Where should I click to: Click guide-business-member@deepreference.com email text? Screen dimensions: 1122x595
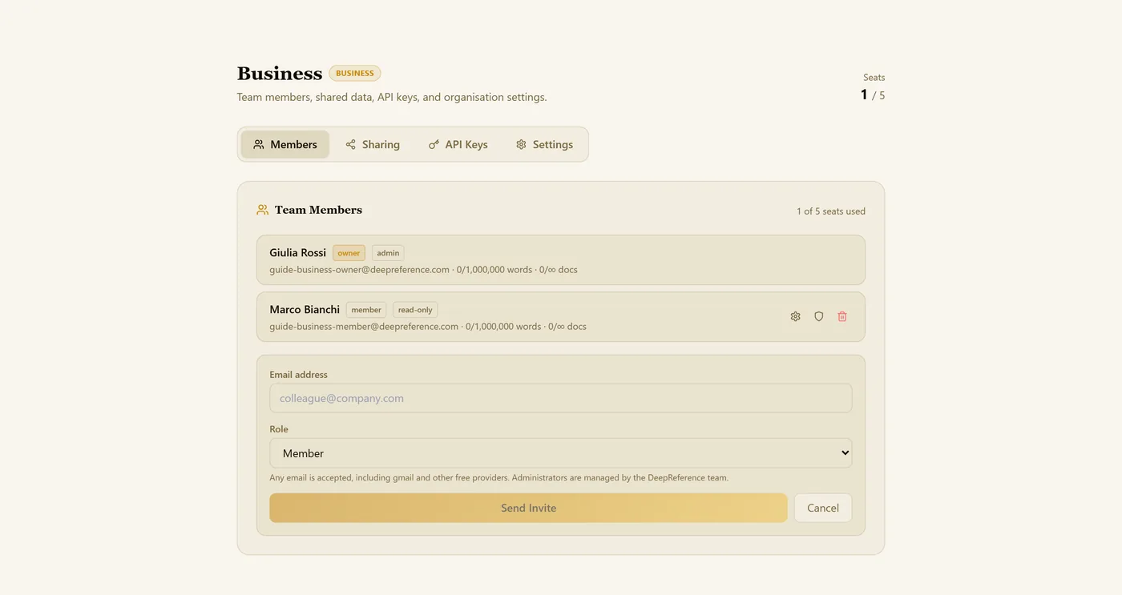[364, 327]
